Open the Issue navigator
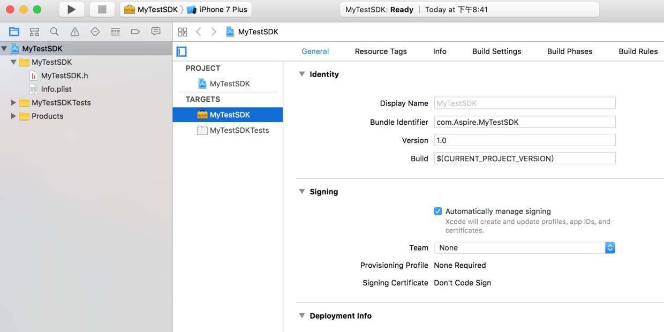 point(75,32)
